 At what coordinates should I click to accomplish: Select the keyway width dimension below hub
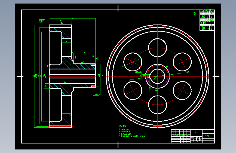157,90
